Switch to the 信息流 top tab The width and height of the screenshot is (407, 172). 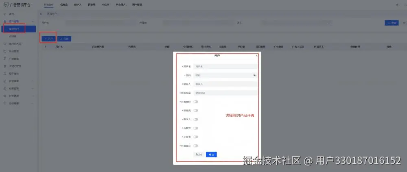pyautogui.click(x=63, y=4)
